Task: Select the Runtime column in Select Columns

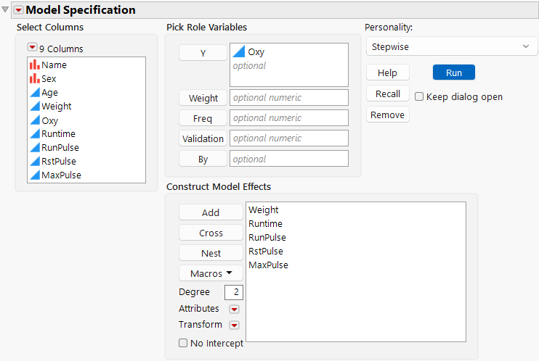Action: (58, 134)
